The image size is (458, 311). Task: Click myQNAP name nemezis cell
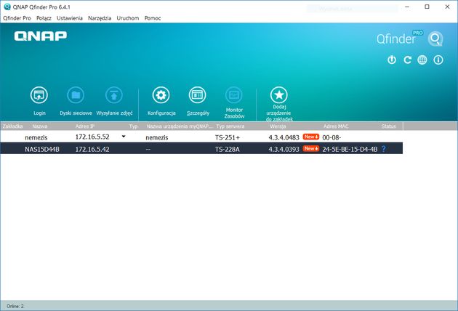(x=157, y=137)
